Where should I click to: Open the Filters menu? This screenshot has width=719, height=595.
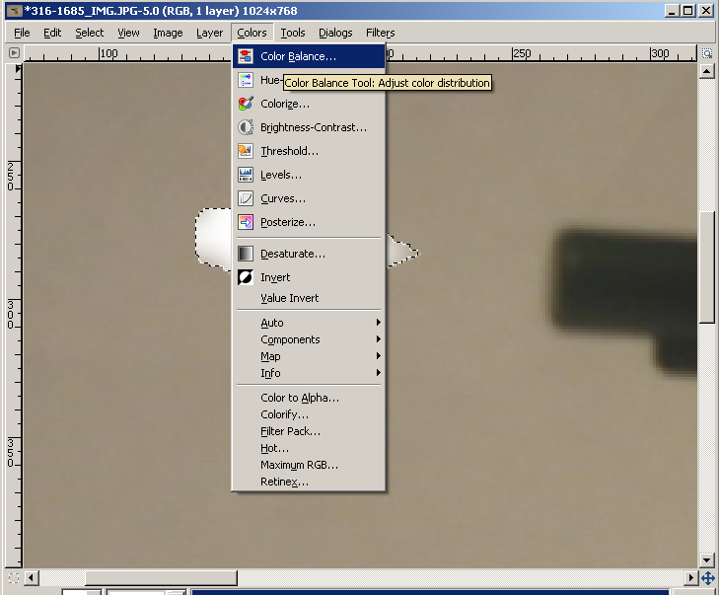point(380,33)
